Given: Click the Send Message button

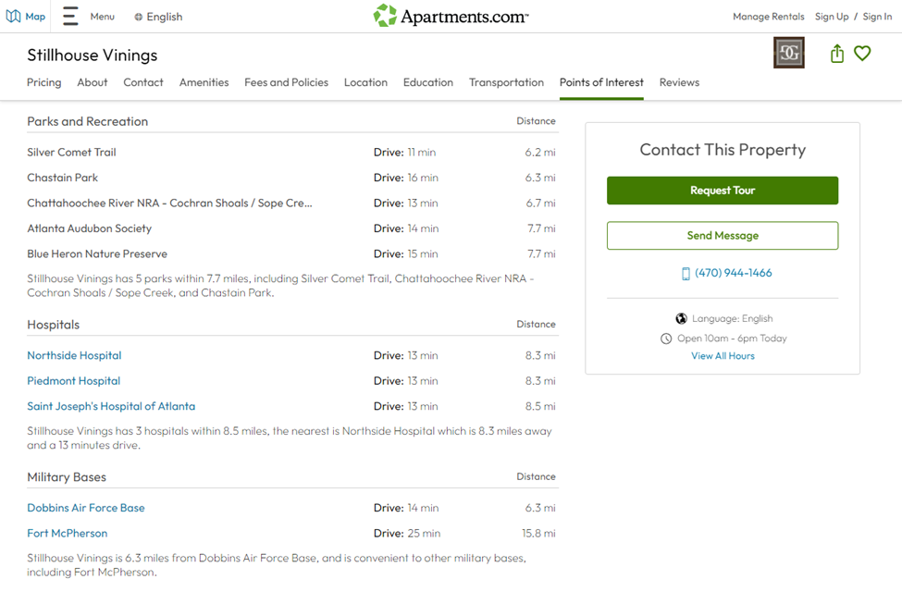Looking at the screenshot, I should coord(723,236).
